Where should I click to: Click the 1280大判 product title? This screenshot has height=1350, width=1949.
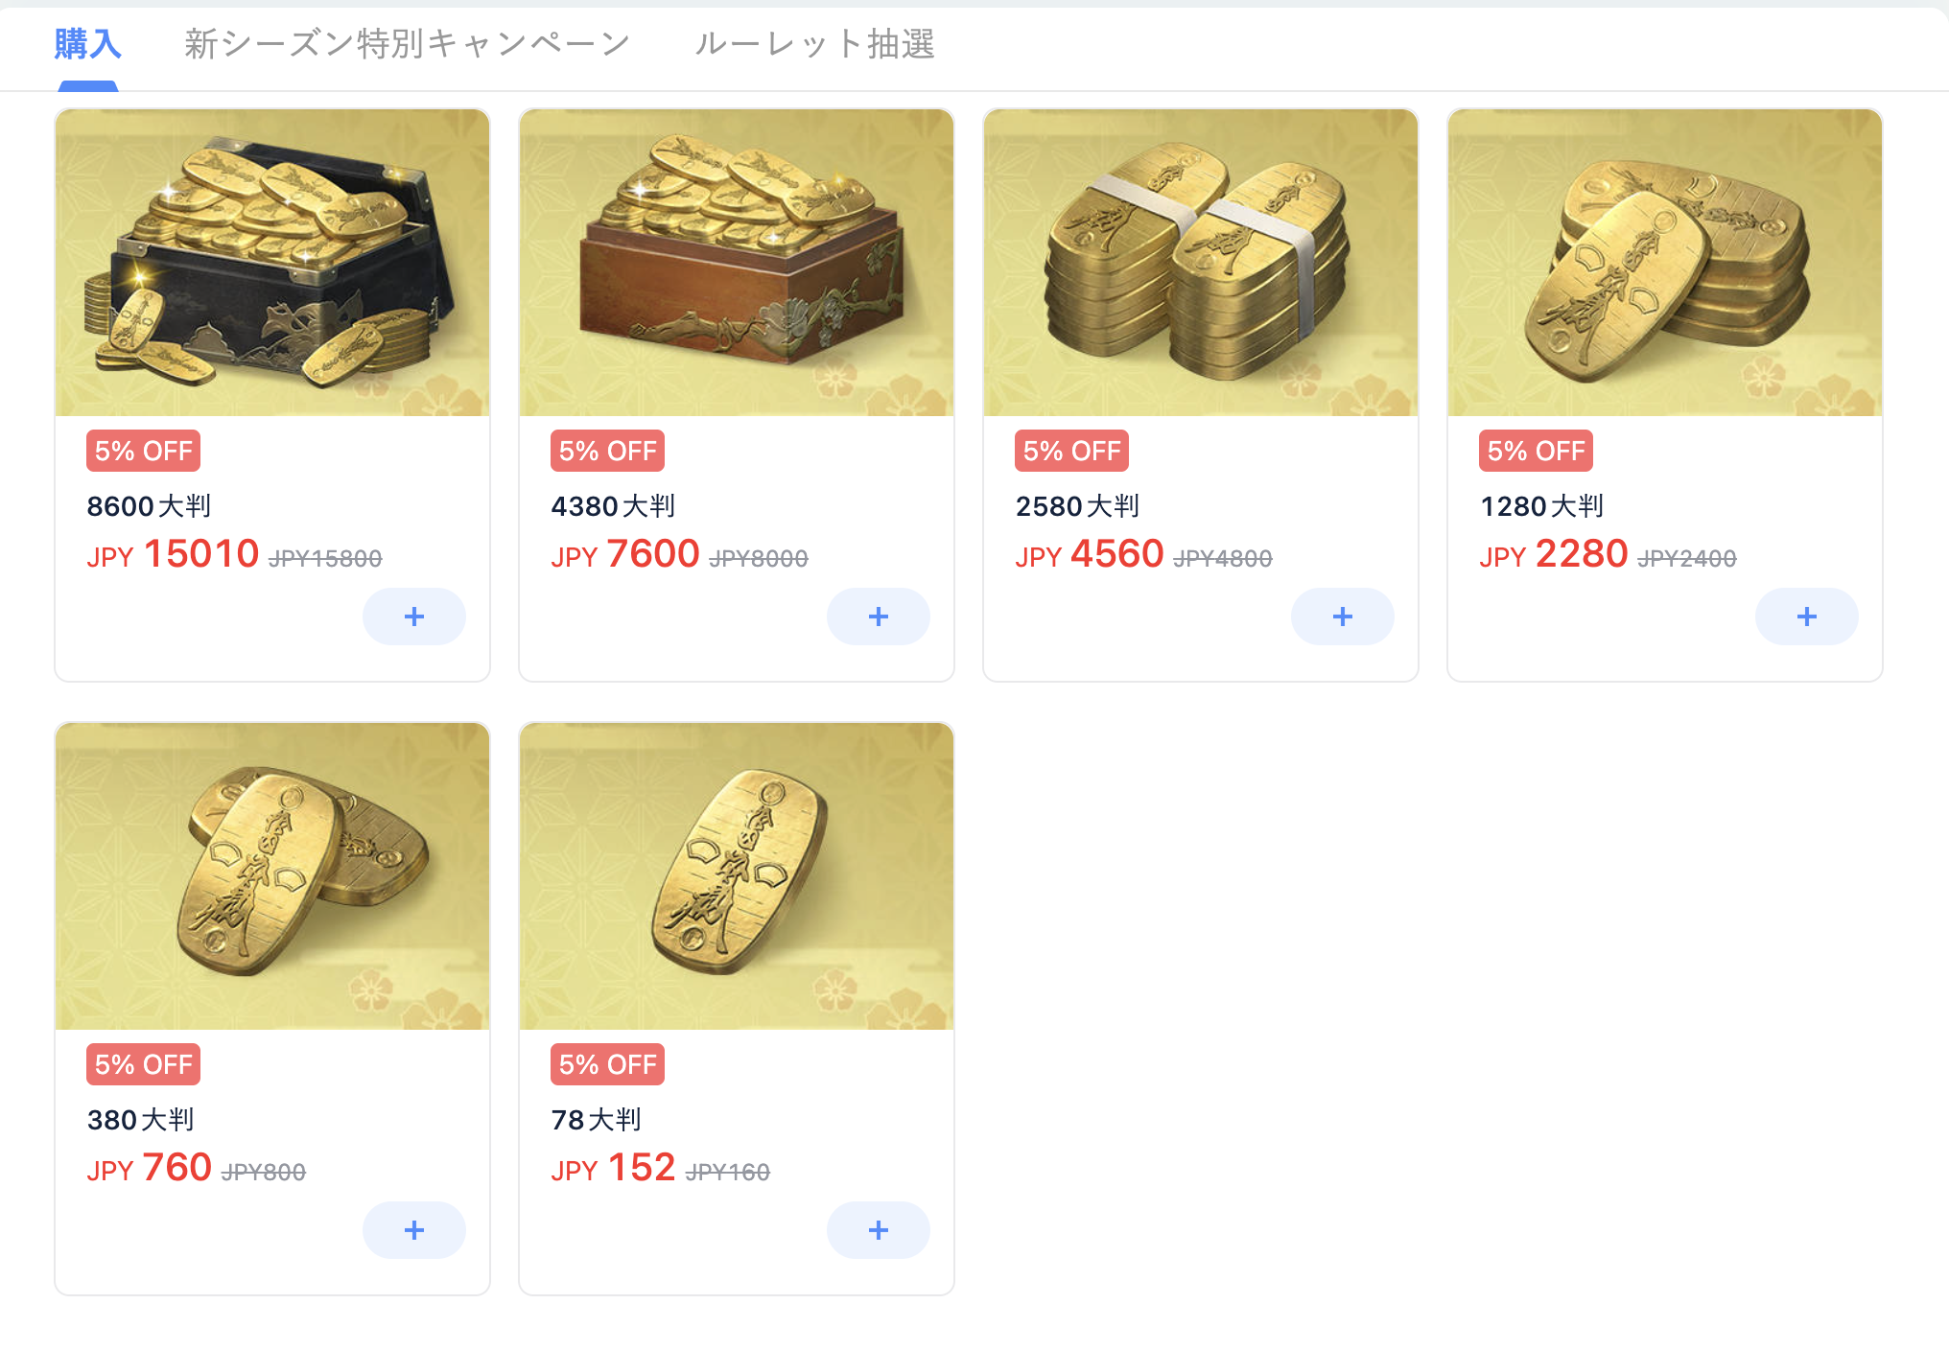1542,506
